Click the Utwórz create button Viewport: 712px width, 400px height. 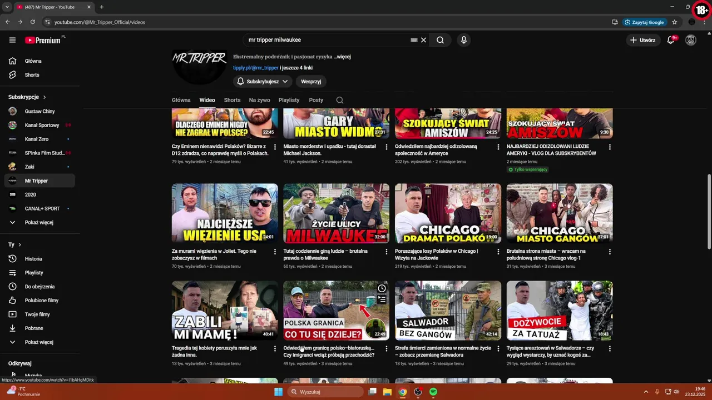pos(642,40)
